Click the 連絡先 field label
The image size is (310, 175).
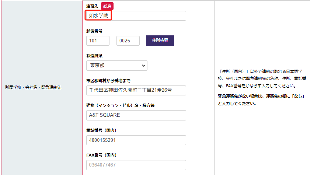pyautogui.click(x=92, y=6)
